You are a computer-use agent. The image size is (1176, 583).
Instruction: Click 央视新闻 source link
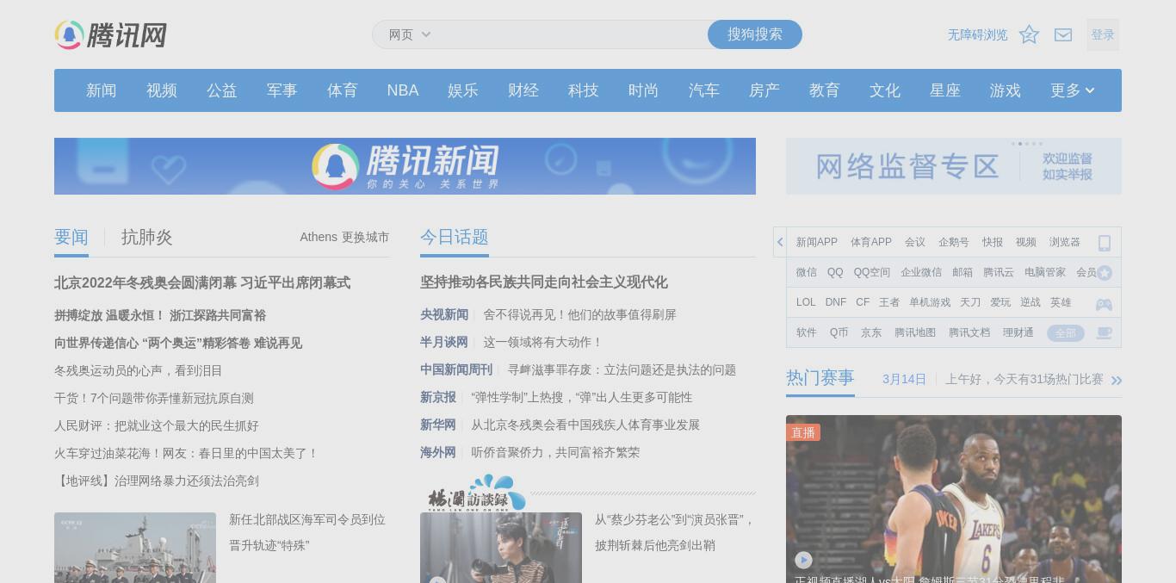click(x=444, y=314)
